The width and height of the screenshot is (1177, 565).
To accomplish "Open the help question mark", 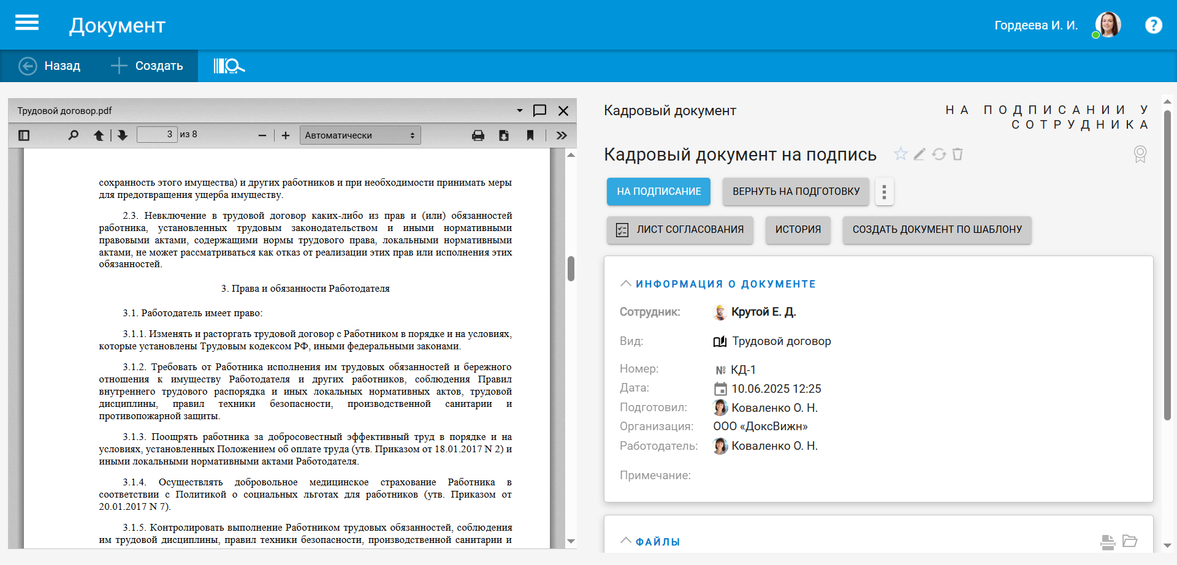I will click(1153, 25).
